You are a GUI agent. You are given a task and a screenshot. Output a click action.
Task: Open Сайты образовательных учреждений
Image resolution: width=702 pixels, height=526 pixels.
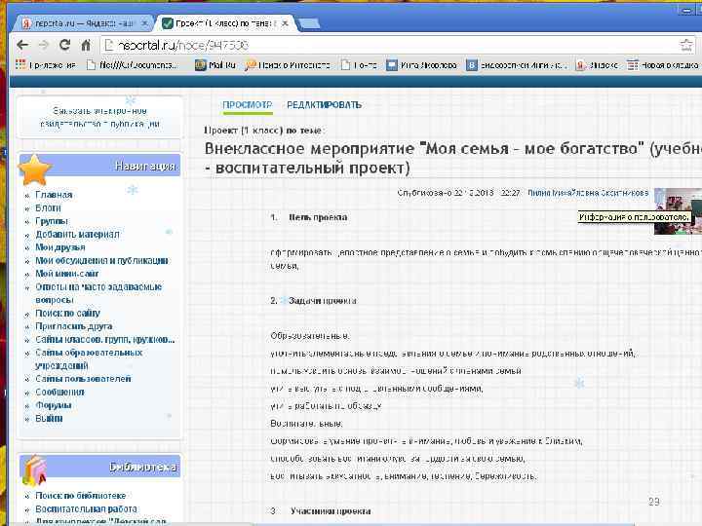click(89, 359)
